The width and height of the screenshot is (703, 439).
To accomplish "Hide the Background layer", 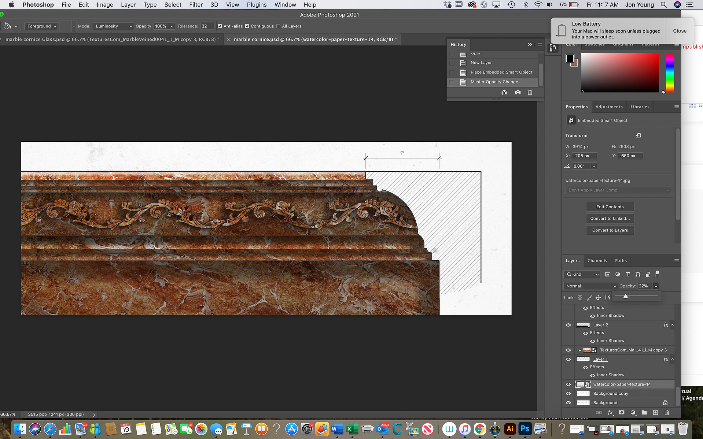I will click(568, 403).
